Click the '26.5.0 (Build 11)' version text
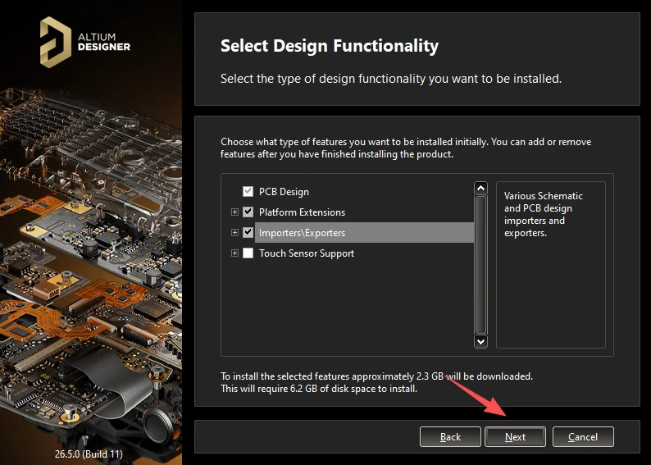This screenshot has height=465, width=651. pos(89,454)
